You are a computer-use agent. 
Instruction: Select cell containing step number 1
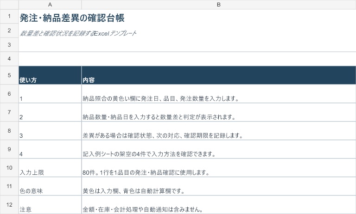pos(50,94)
